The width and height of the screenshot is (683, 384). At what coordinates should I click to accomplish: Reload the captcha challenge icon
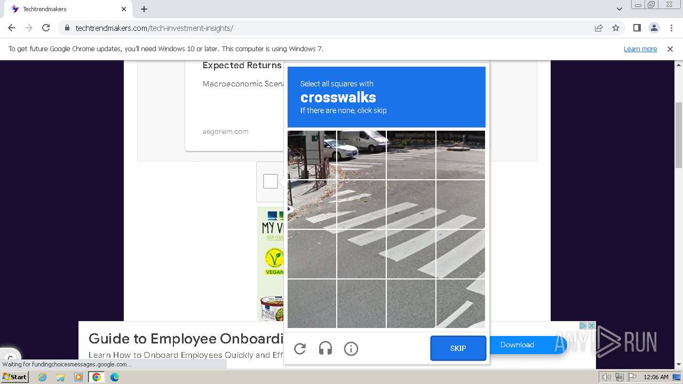tap(300, 349)
